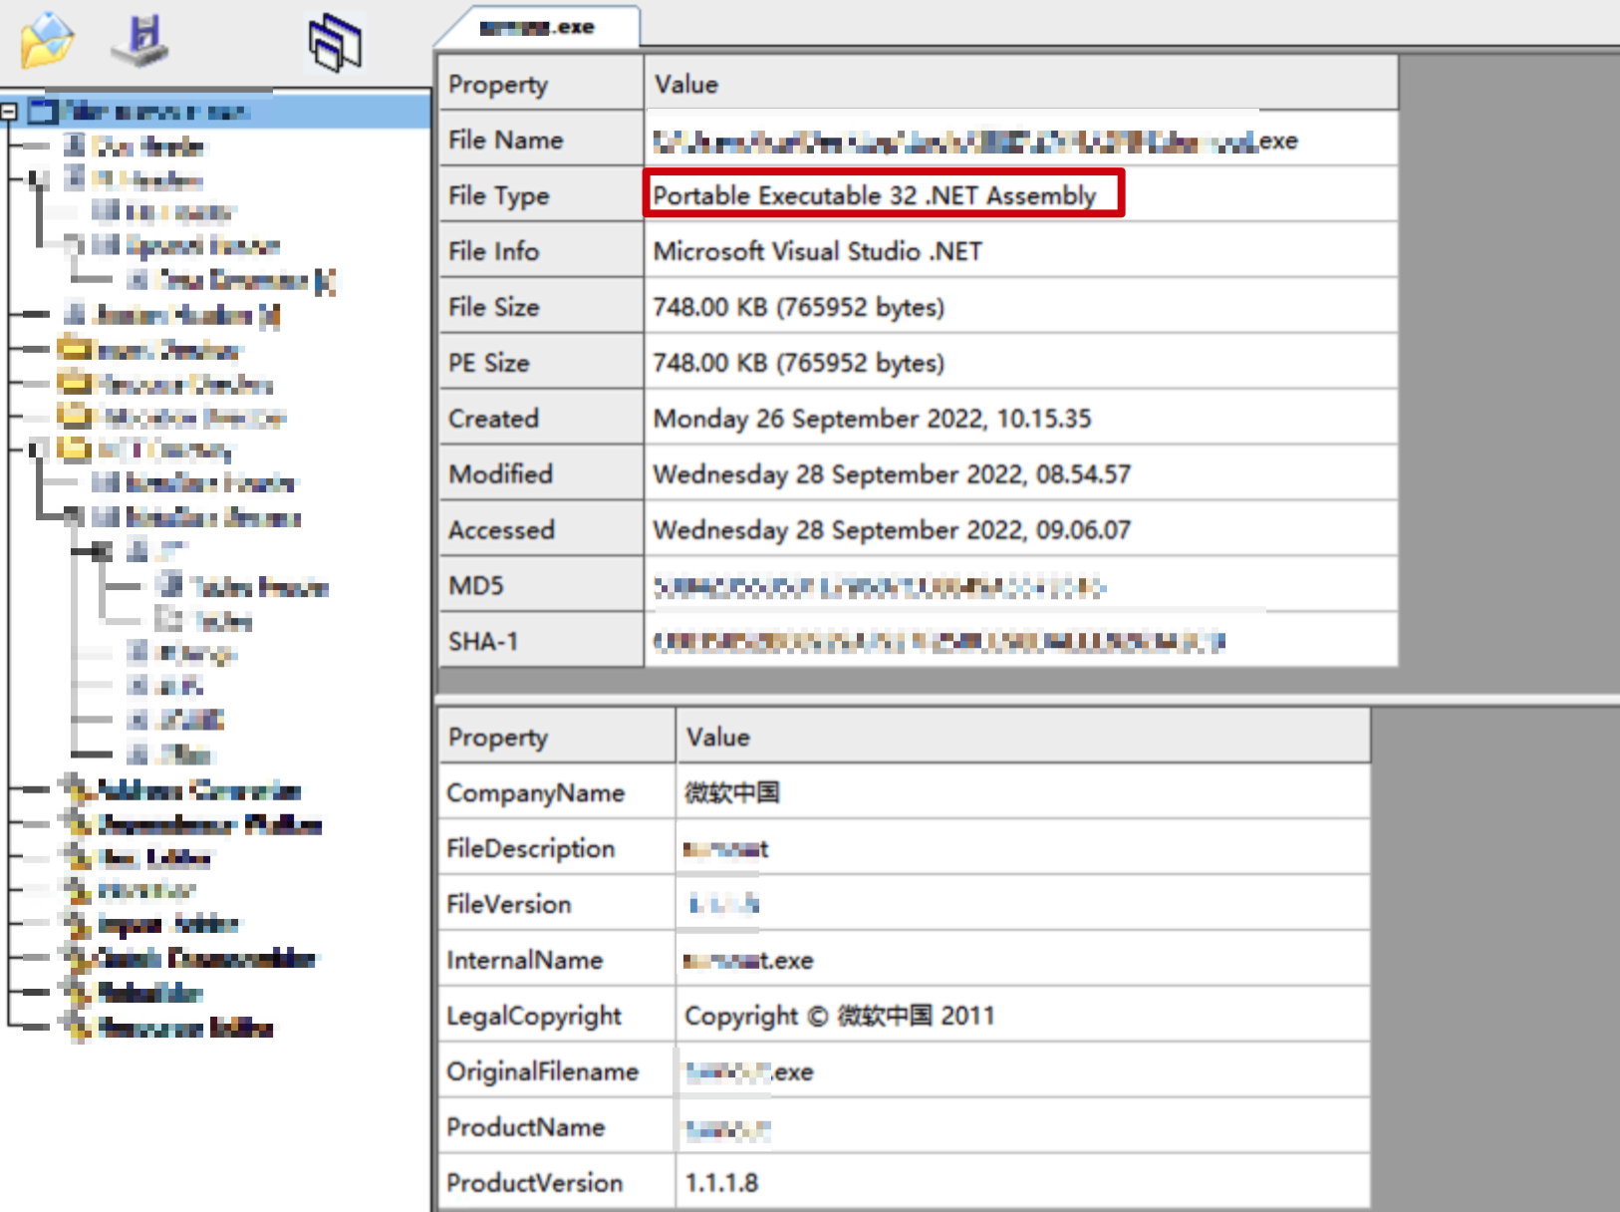
Task: Click 'Copyright © 微软中国 2011' value
Action: (x=840, y=1016)
